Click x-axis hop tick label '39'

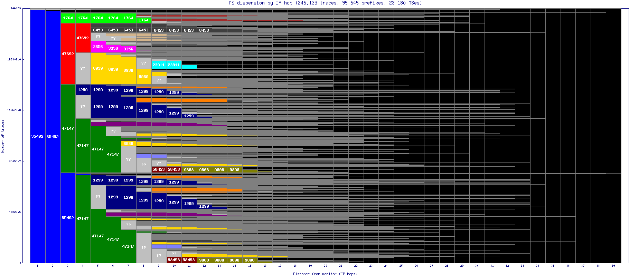pyautogui.click(x=613, y=266)
